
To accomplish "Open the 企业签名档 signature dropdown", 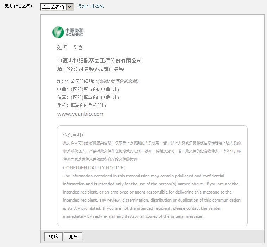I will pos(57,7).
